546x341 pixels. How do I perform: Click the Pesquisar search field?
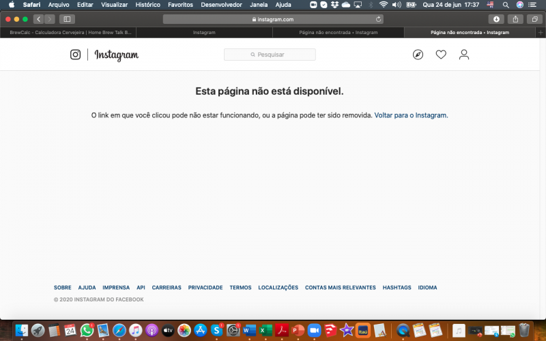[270, 55]
